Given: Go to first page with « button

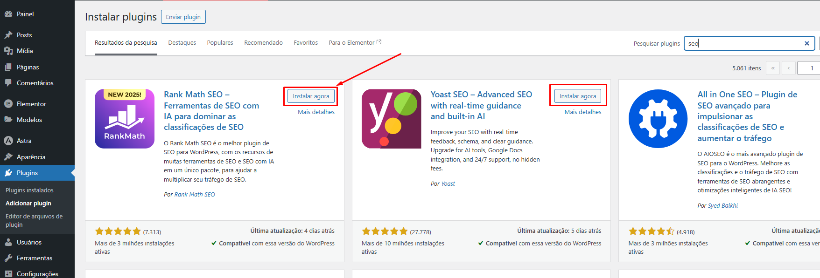Looking at the screenshot, I should click(773, 68).
